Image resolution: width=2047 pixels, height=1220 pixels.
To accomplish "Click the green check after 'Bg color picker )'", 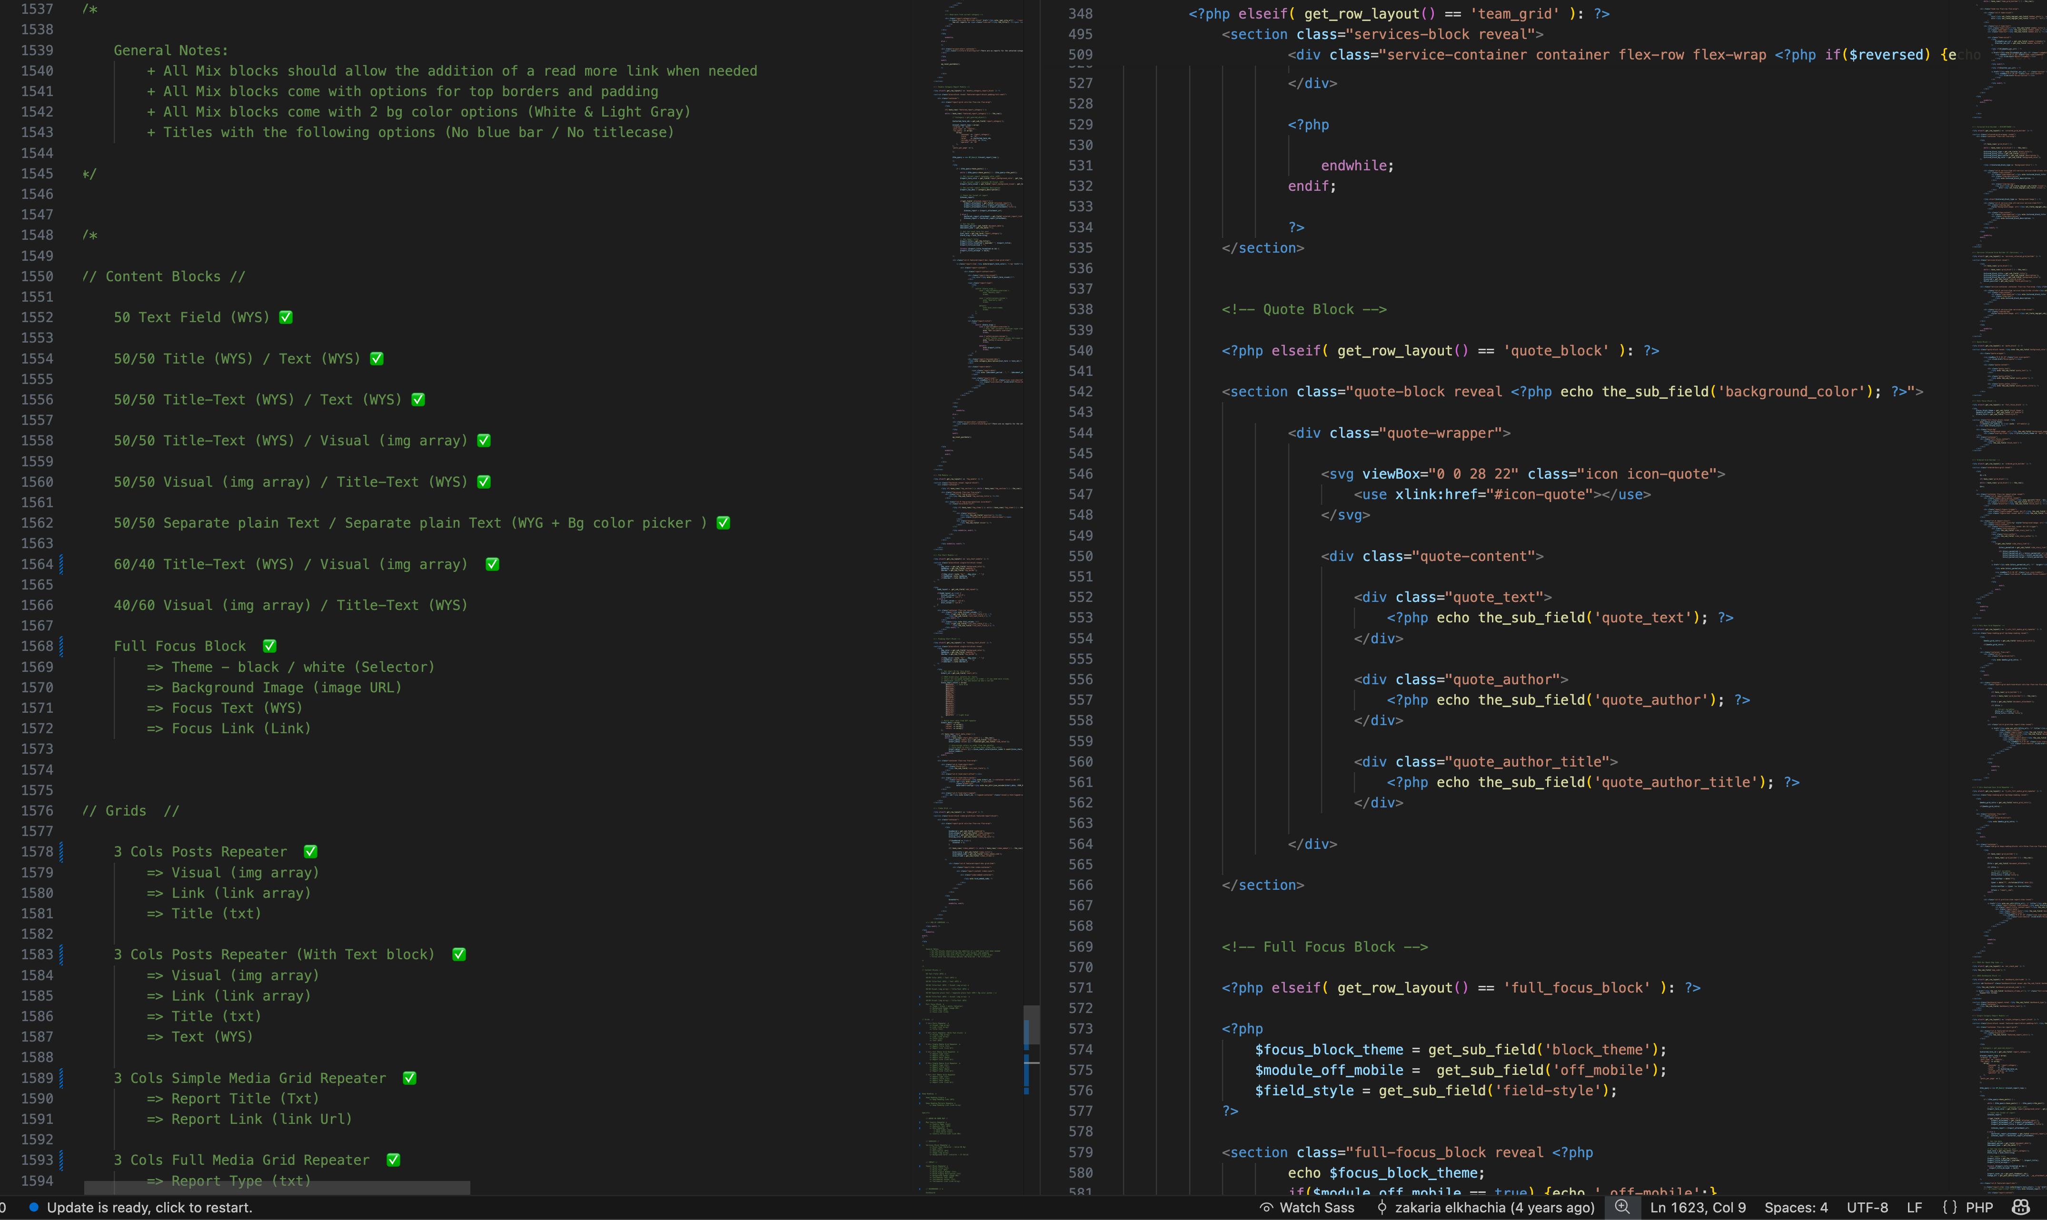I will coord(724,523).
